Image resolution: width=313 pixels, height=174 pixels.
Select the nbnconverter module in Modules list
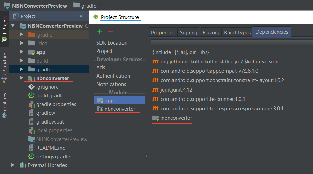[119, 109]
